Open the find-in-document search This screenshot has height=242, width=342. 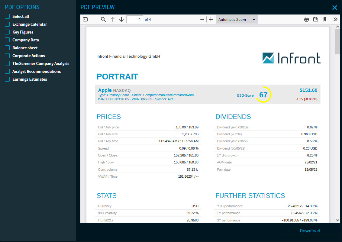pos(103,19)
